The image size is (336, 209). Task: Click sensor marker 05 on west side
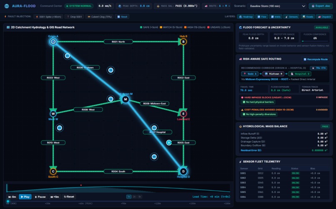(x=59, y=128)
